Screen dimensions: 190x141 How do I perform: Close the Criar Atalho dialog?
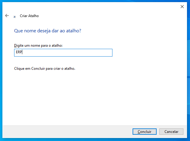click(182, 7)
